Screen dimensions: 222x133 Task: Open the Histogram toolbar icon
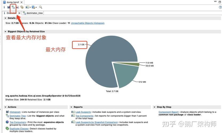pos(9,7)
